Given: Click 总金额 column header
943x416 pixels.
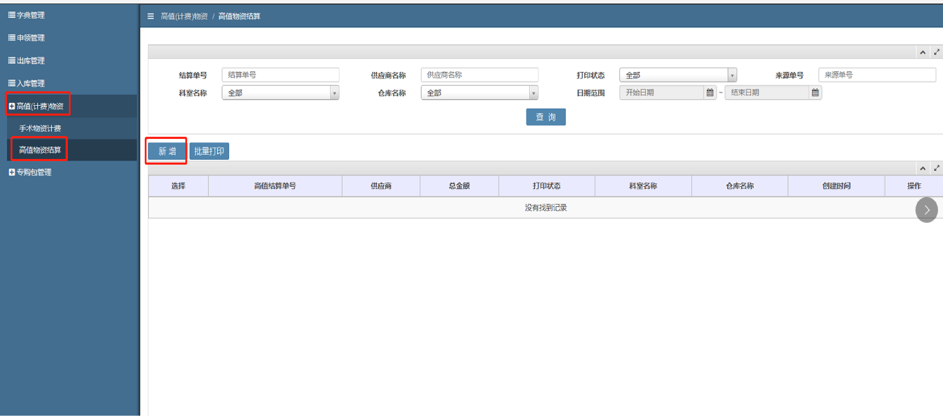Looking at the screenshot, I should tap(459, 186).
